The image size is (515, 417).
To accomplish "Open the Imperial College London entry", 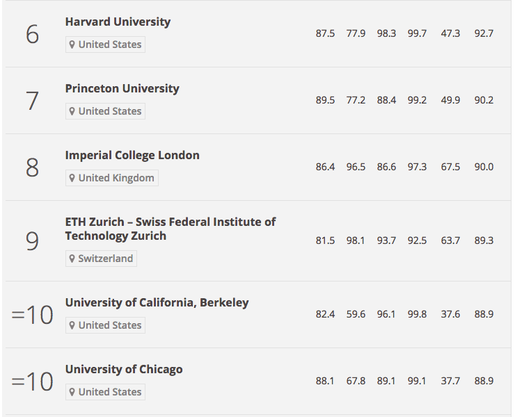I will (x=132, y=155).
